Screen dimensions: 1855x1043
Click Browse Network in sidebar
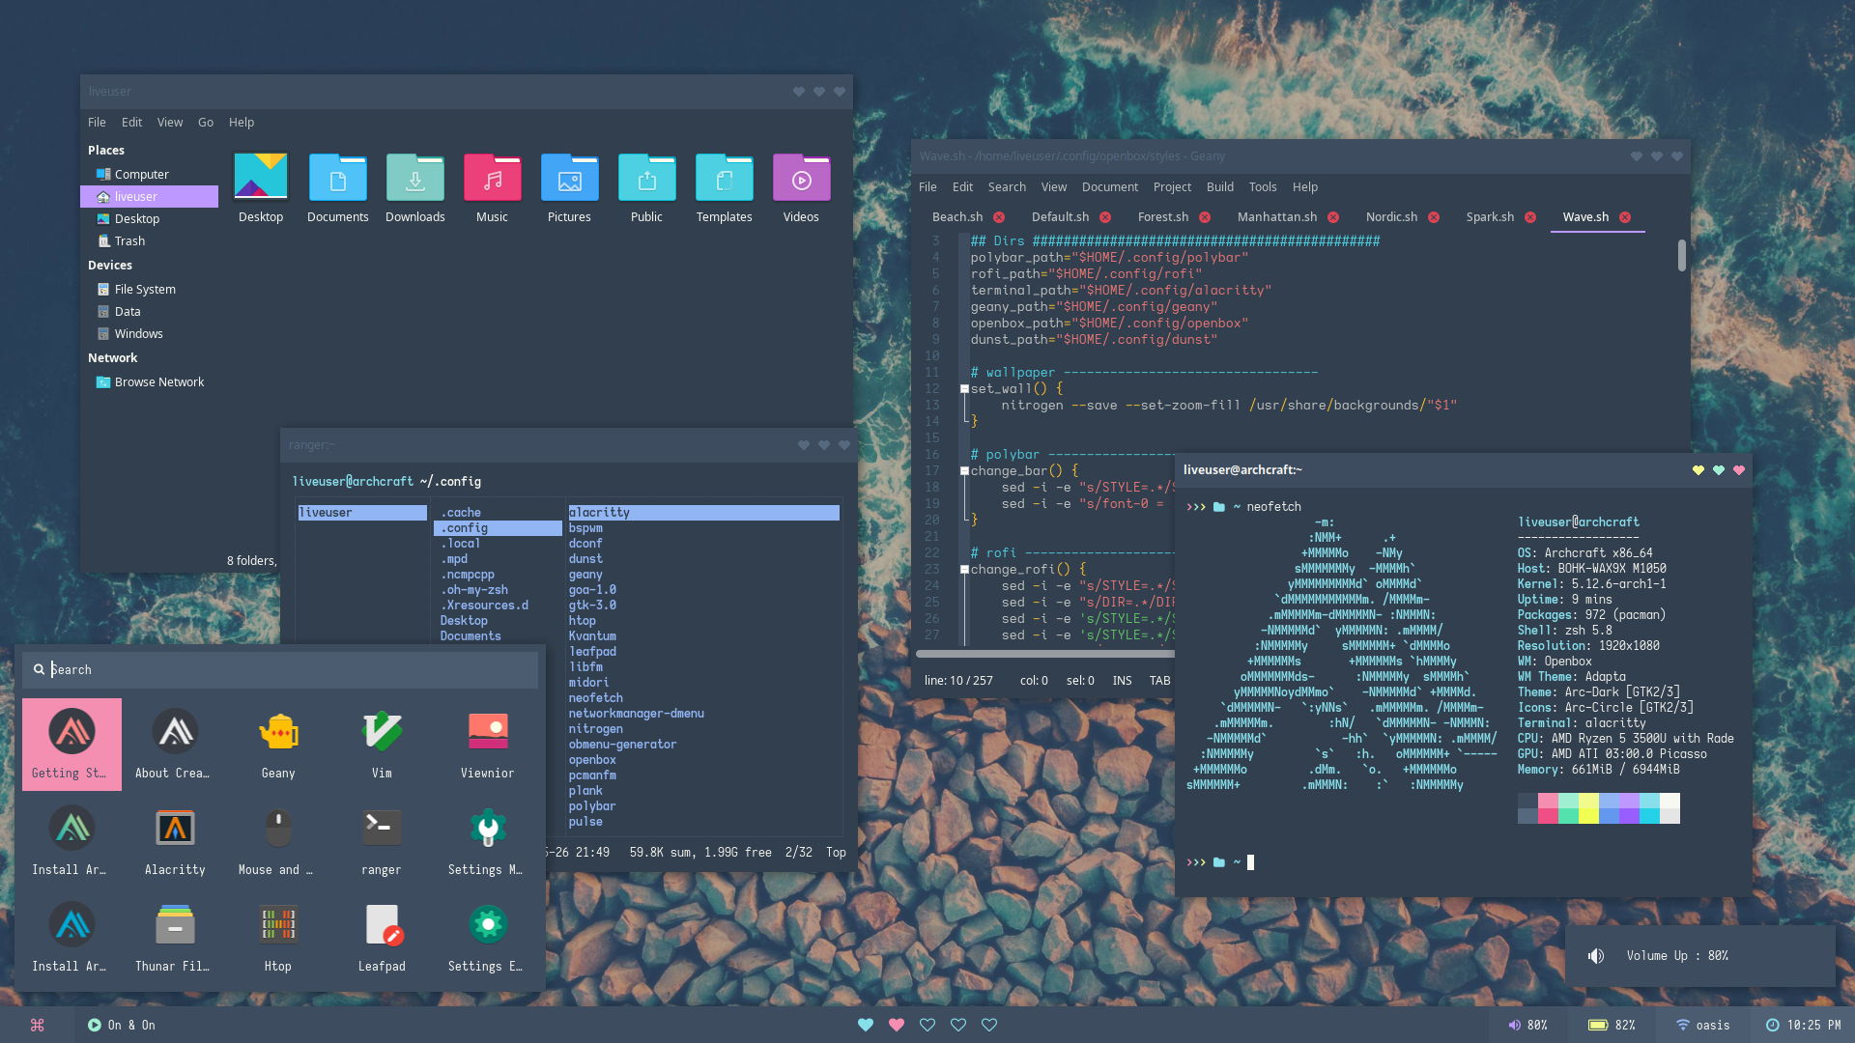point(150,382)
